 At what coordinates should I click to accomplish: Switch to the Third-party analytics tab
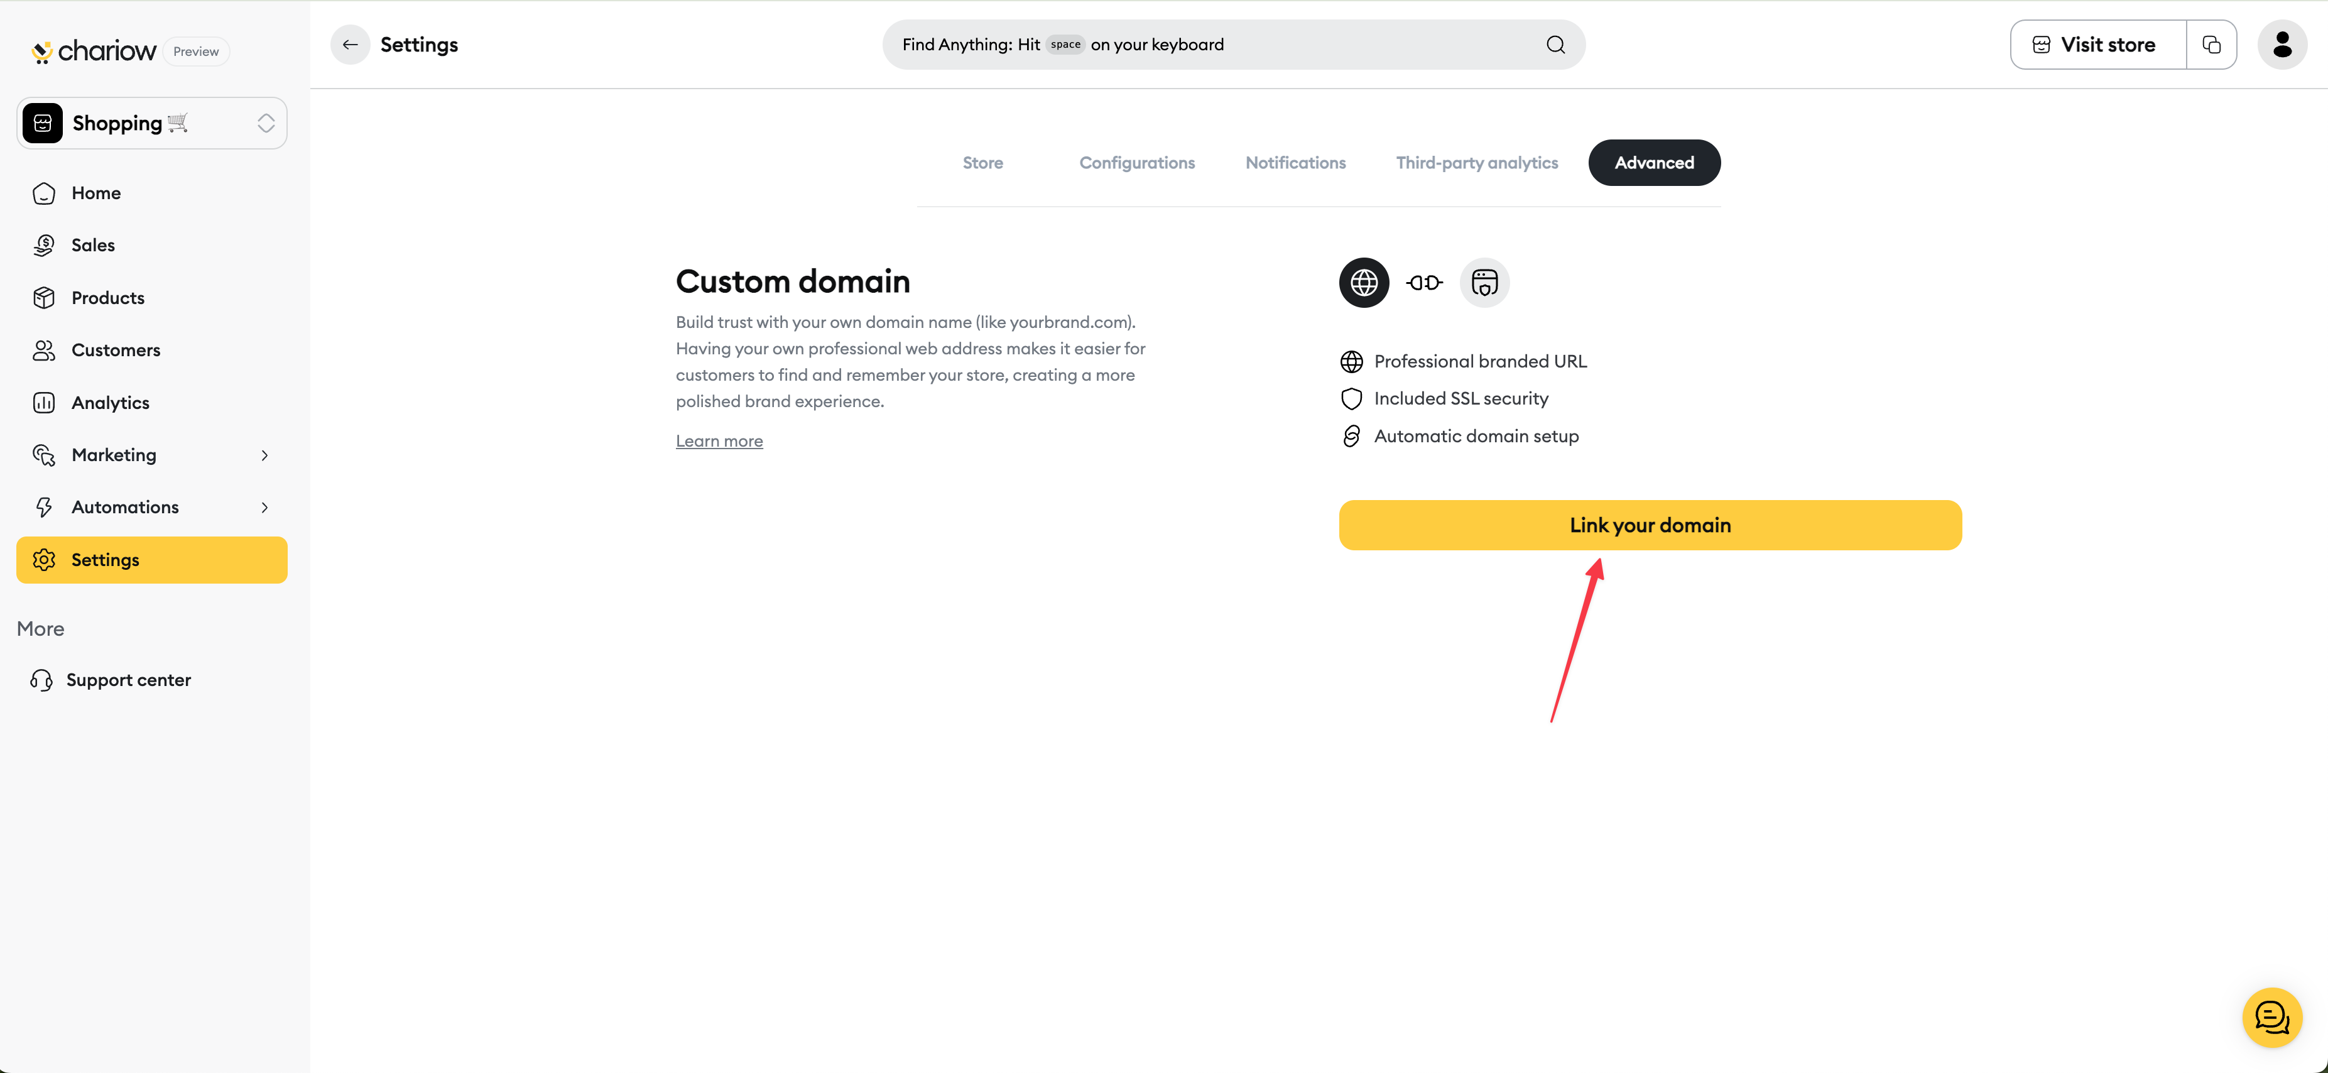click(1477, 163)
